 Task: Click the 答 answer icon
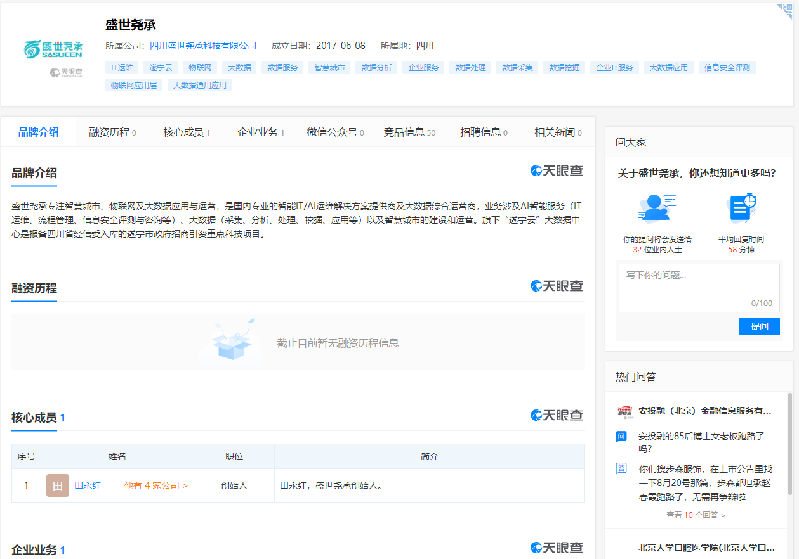[x=621, y=468]
